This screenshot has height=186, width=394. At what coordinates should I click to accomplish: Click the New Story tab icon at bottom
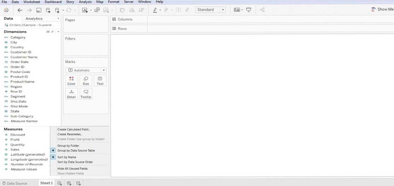point(79,183)
